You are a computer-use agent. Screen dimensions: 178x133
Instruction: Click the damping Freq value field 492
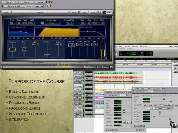12,23
